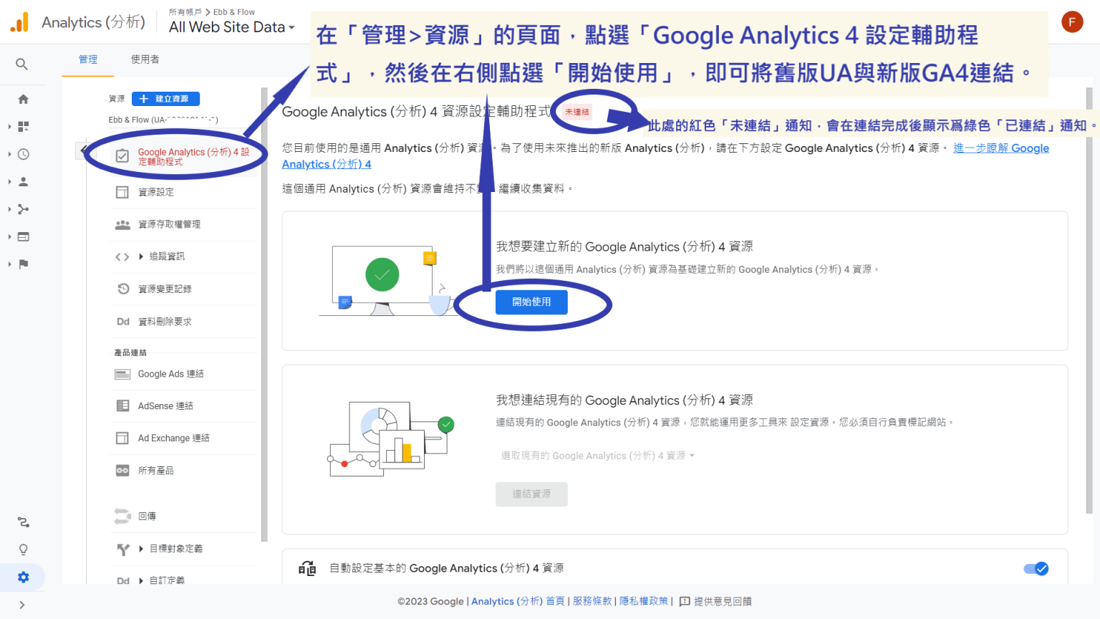Image resolution: width=1100 pixels, height=619 pixels.
Task: Open 所有產品 item
Action: [x=156, y=471]
